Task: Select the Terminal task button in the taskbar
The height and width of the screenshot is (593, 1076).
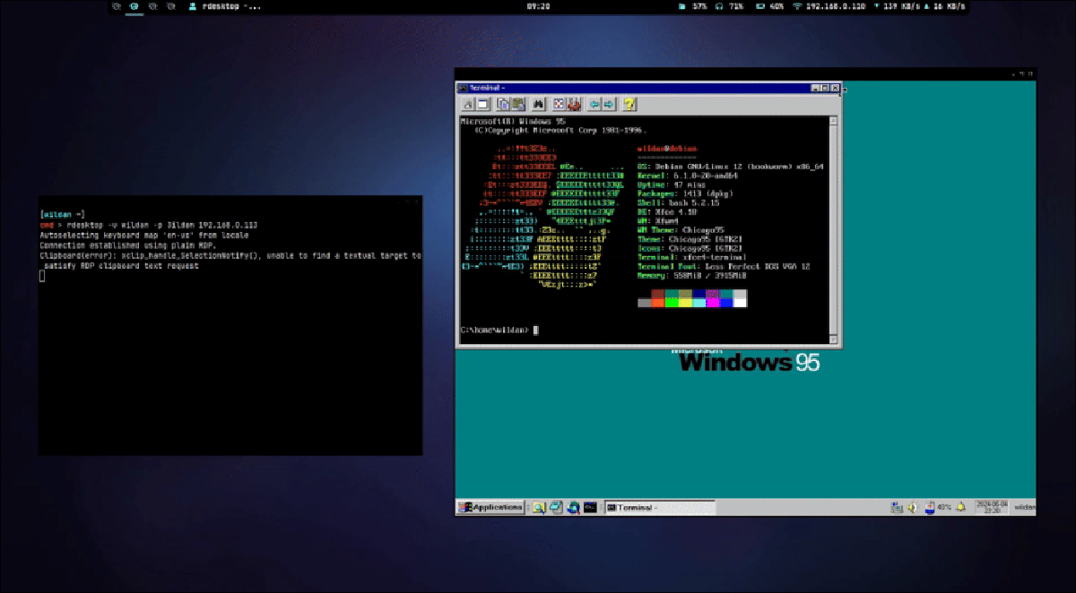Action: click(660, 507)
